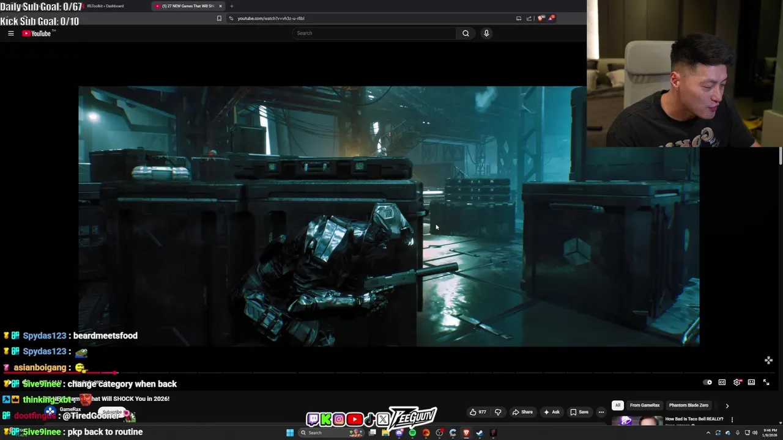The width and height of the screenshot is (783, 440).
Task: Click the Share button under video
Action: pyautogui.click(x=522, y=412)
